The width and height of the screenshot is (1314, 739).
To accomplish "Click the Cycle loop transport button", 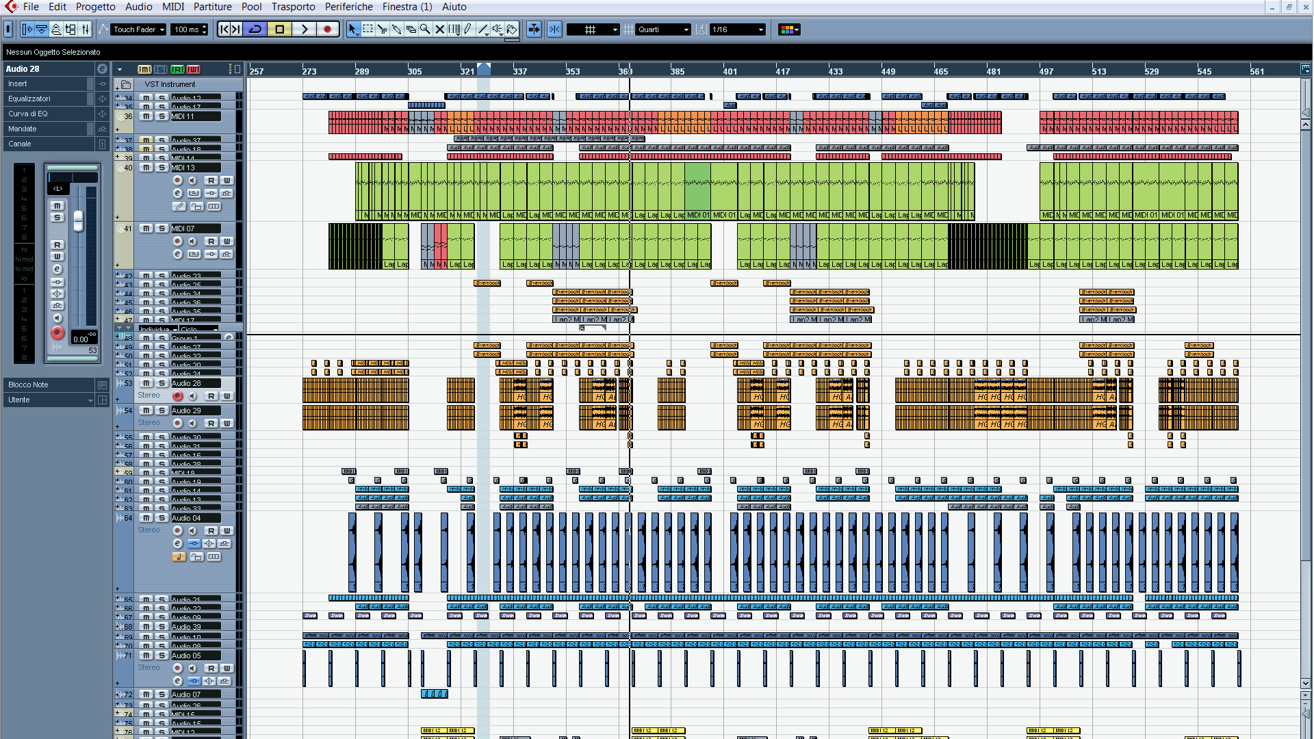I will (x=255, y=29).
